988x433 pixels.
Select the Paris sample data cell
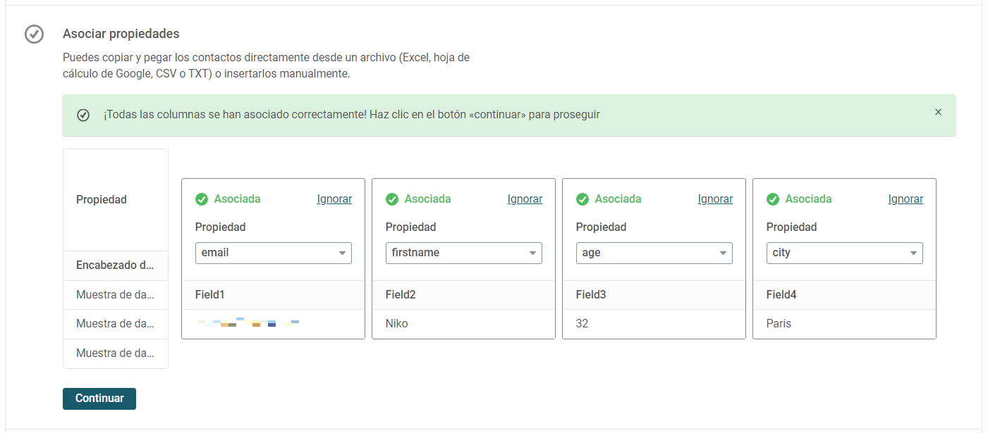(844, 324)
